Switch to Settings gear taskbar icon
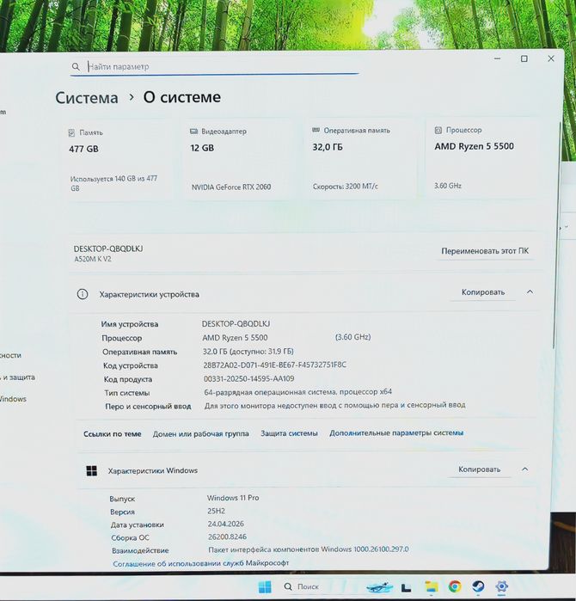 (x=502, y=586)
